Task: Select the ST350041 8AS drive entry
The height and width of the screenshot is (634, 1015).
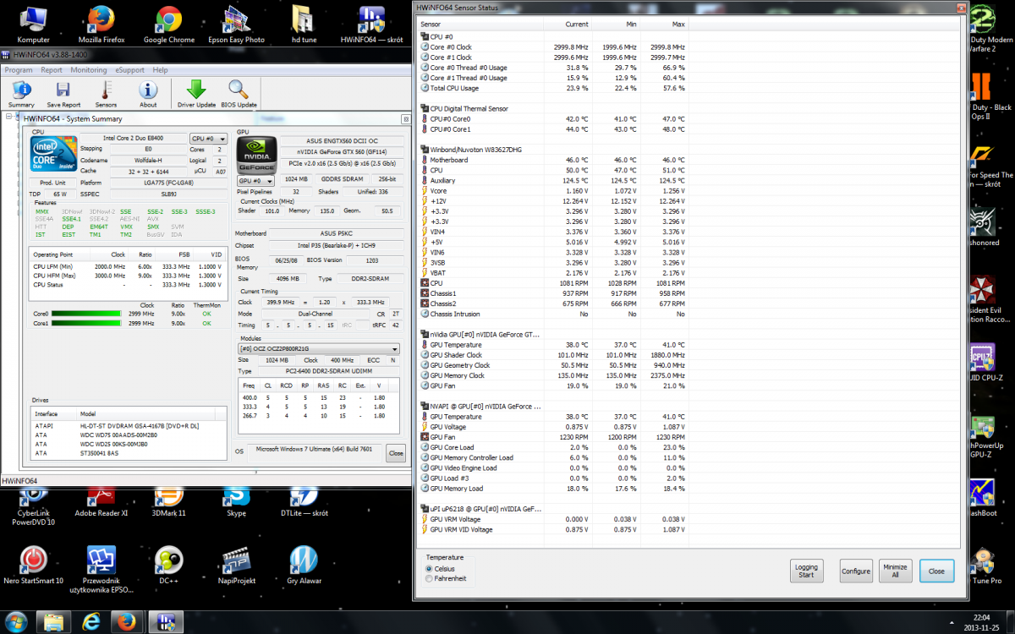Action: 129,454
